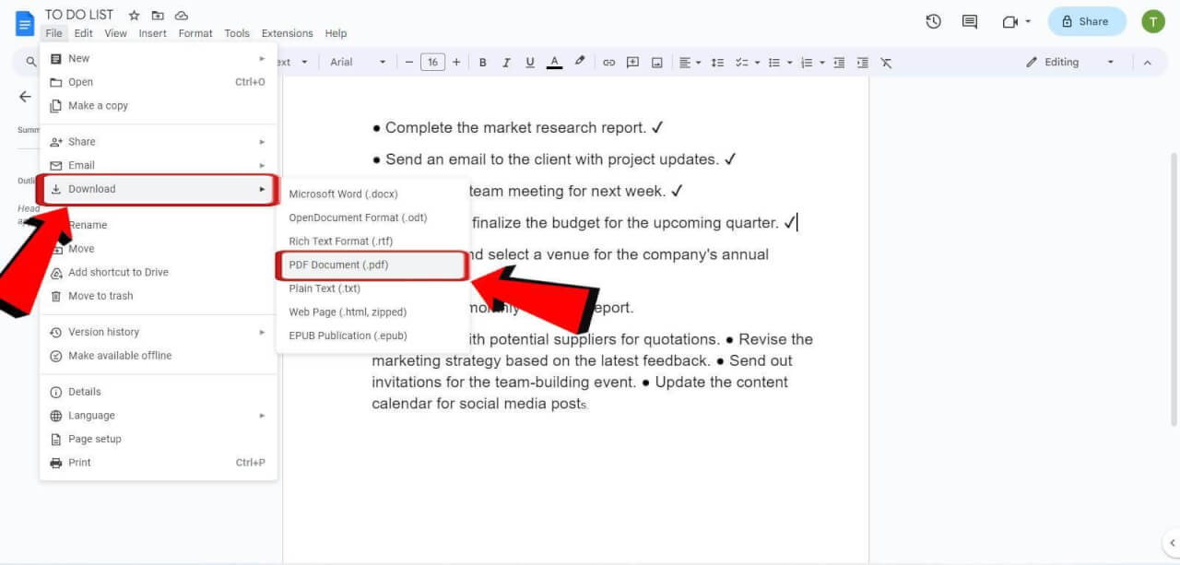The image size is (1180, 565).
Task: Apply Italic formatting
Action: 506,62
